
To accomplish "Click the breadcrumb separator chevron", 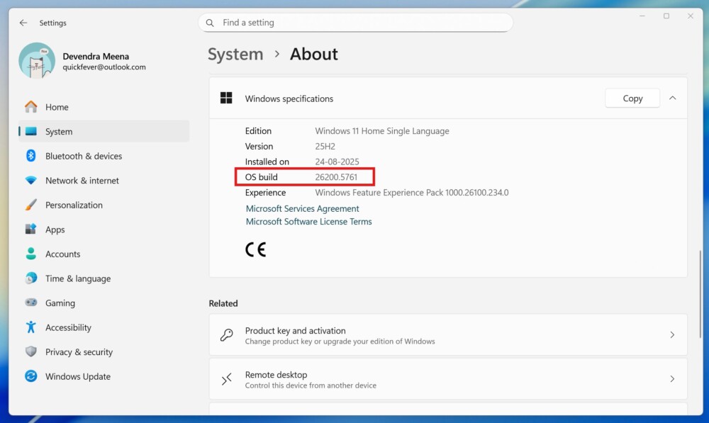I will click(277, 55).
